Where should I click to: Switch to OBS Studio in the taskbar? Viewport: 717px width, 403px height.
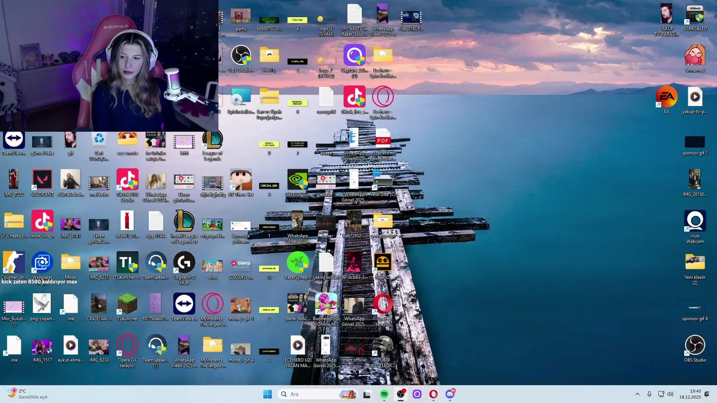pyautogui.click(x=401, y=394)
